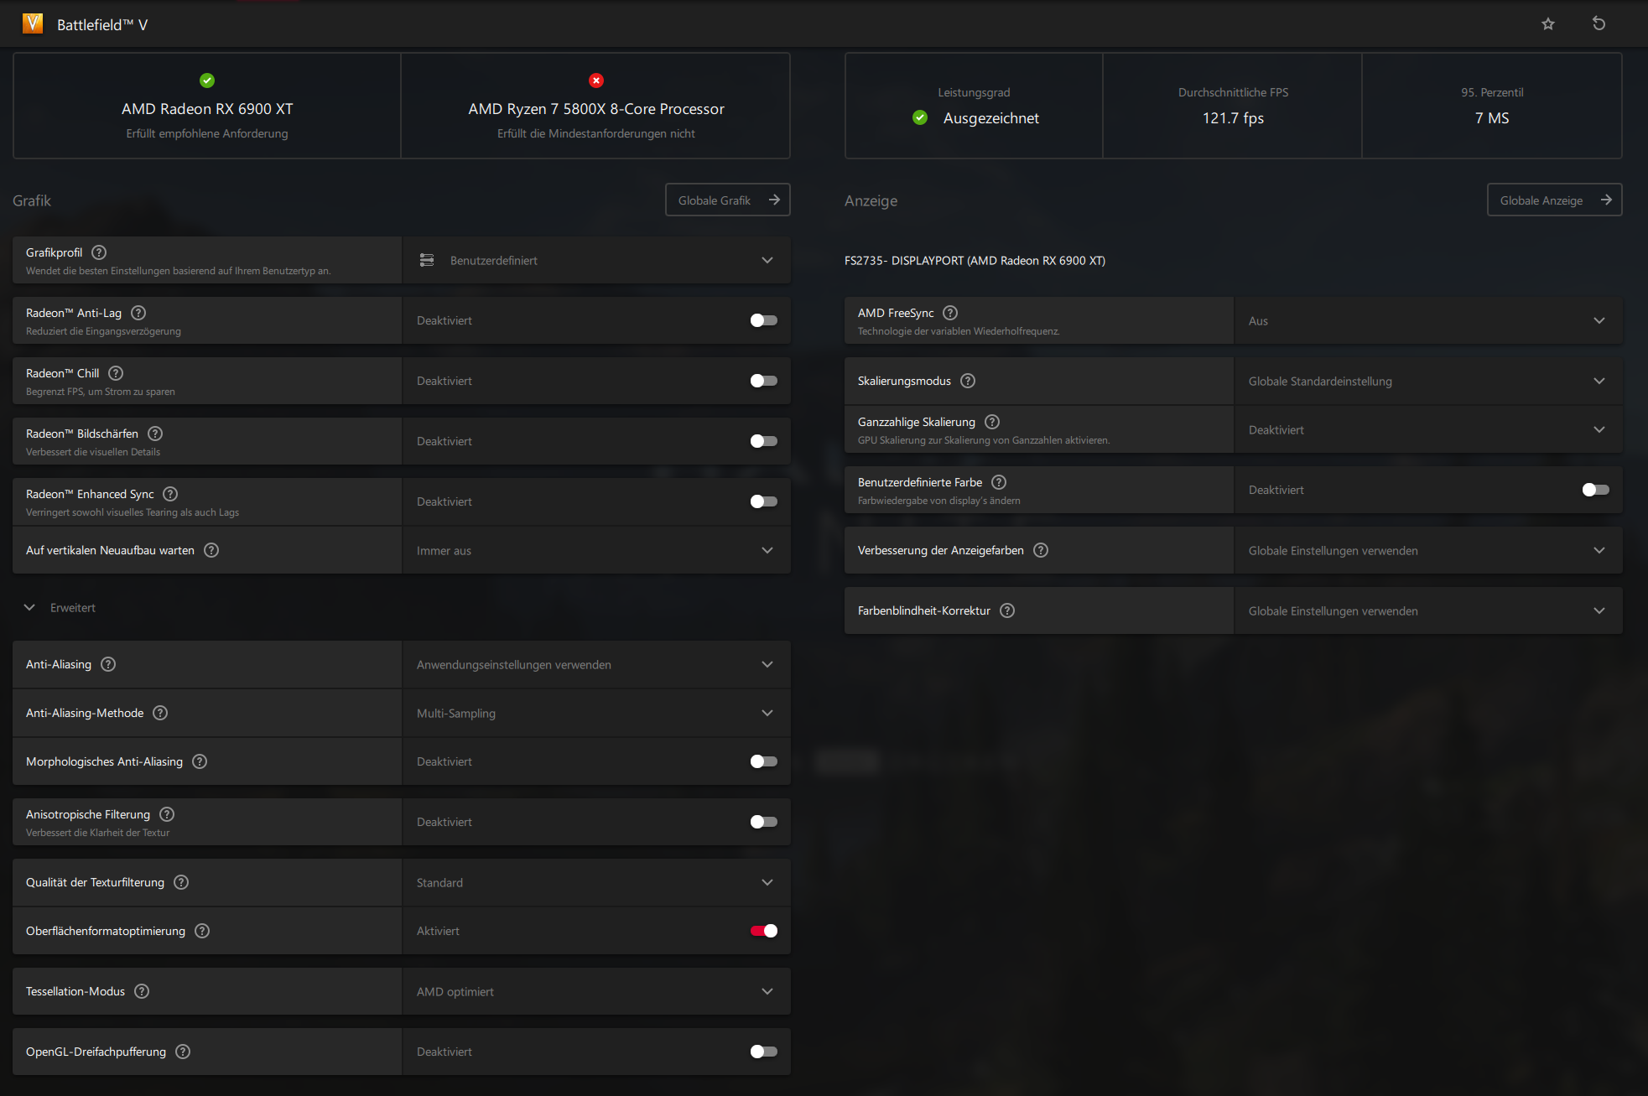
Task: Click help icon beside AMD FreeSync
Action: coord(950,313)
